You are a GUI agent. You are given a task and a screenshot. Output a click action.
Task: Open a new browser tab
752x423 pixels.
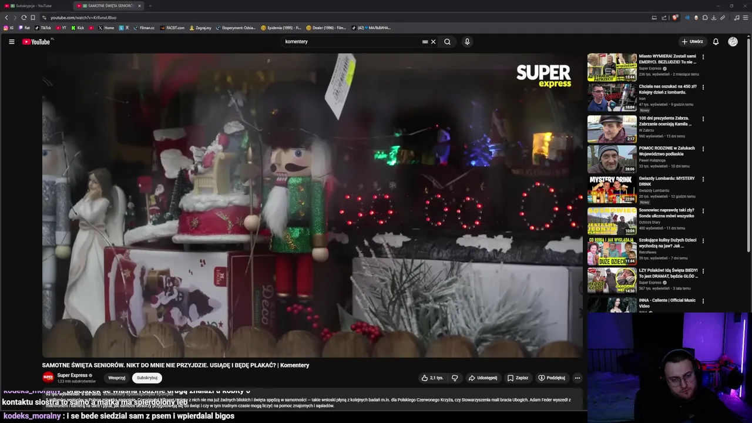coord(150,6)
